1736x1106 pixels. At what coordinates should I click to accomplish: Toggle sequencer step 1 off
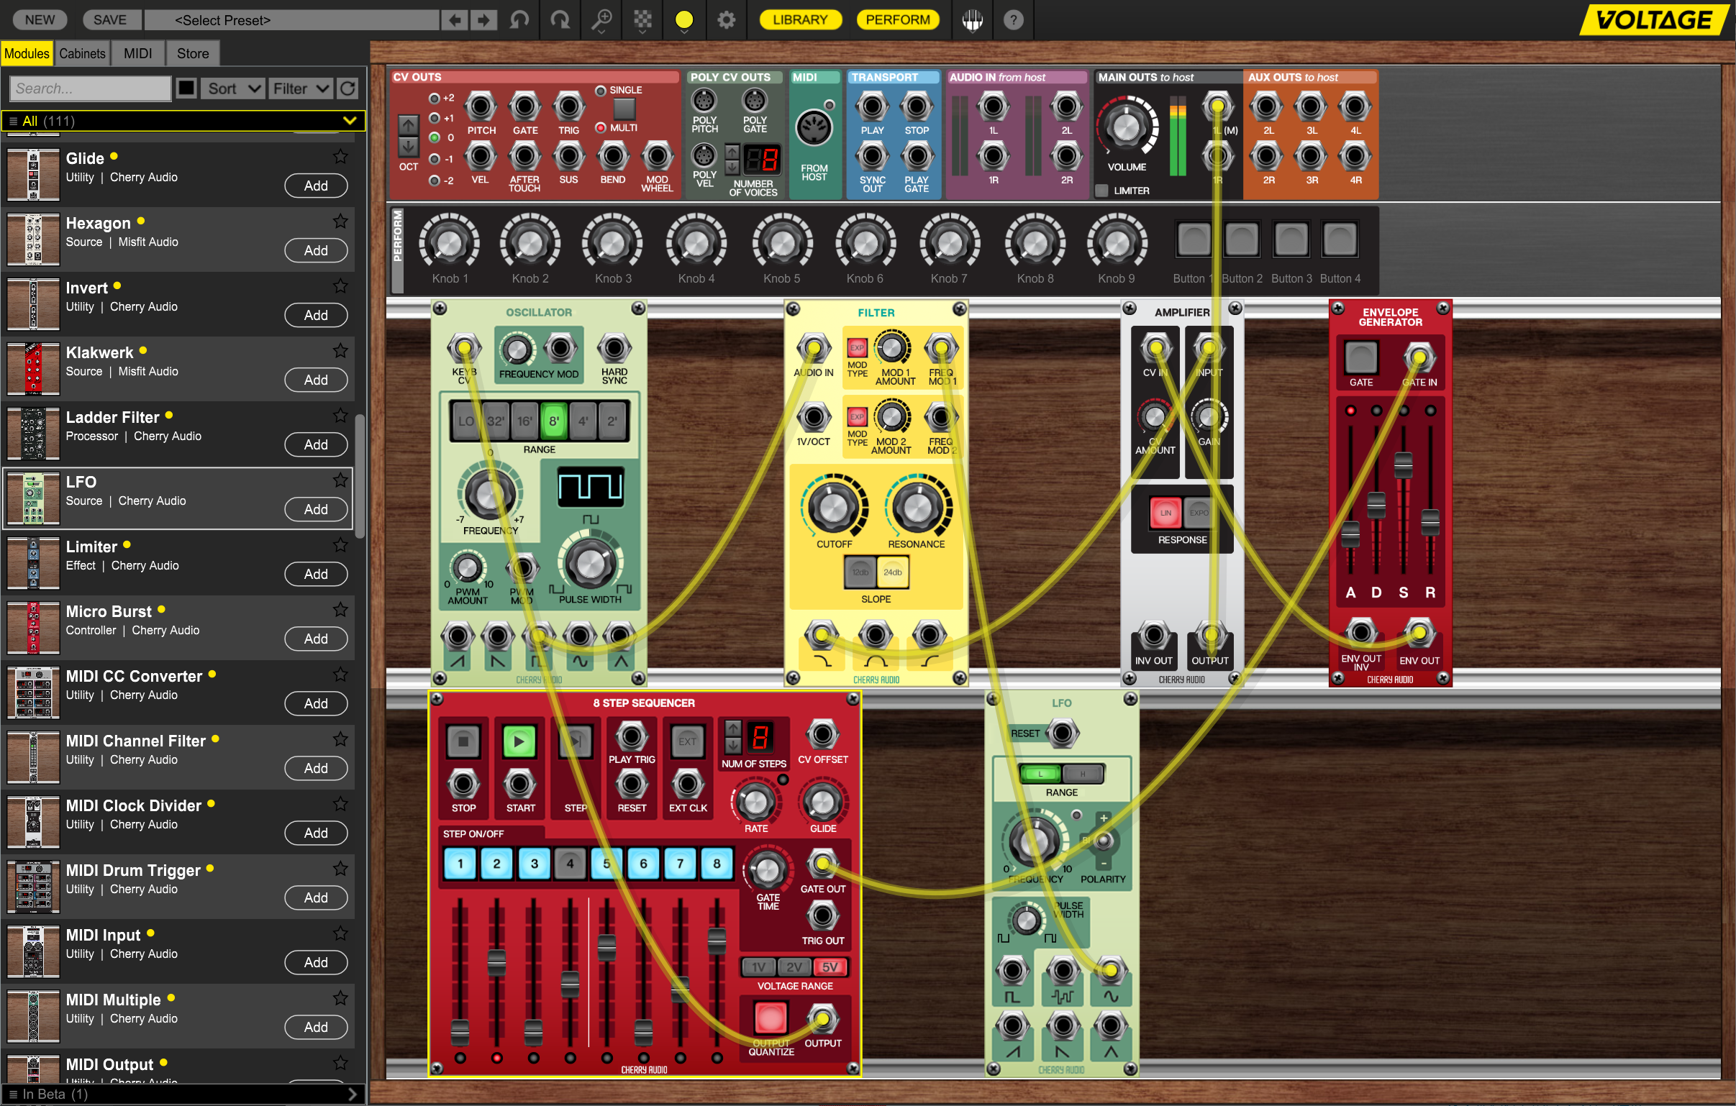coord(460,863)
